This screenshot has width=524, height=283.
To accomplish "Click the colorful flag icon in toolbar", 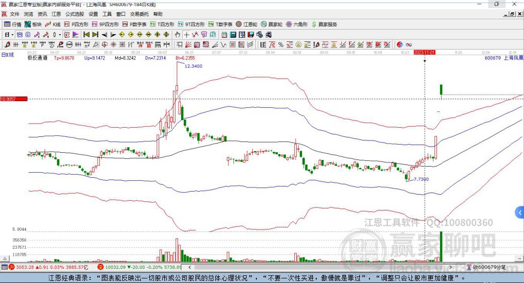I will click(x=76, y=35).
